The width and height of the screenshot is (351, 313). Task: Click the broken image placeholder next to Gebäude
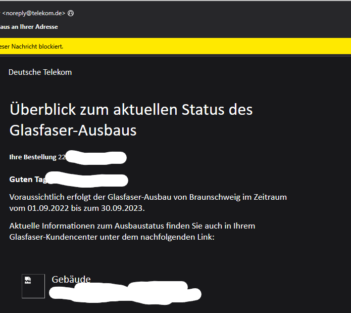click(x=33, y=286)
